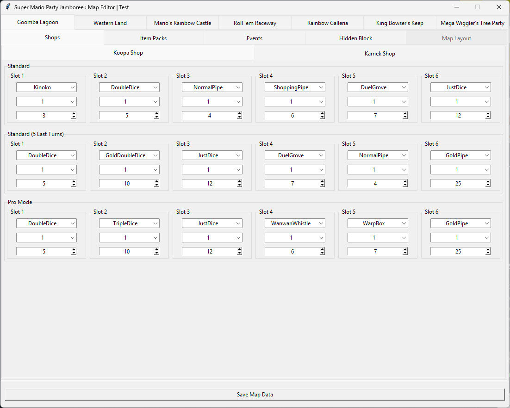Open the Kinoko item dropdown in Standard Slot 1
The image size is (510, 408).
point(46,87)
